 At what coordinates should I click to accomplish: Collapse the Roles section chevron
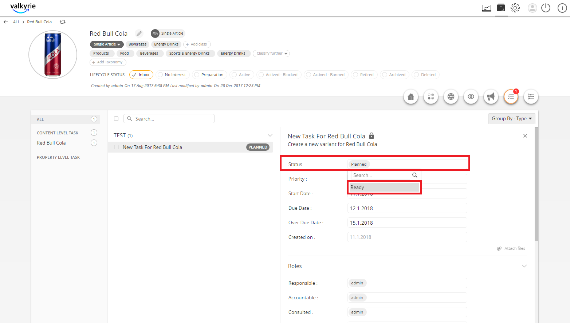[x=524, y=266]
